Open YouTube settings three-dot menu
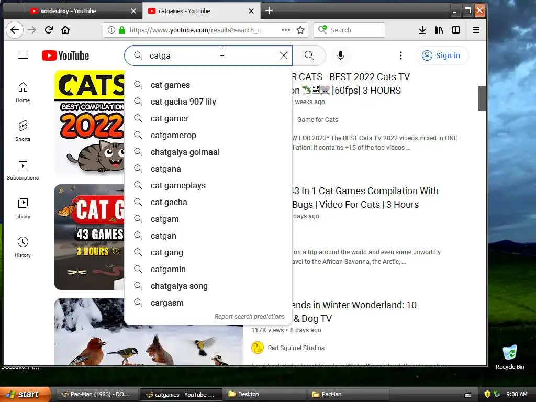This screenshot has height=402, width=536. coord(401,55)
